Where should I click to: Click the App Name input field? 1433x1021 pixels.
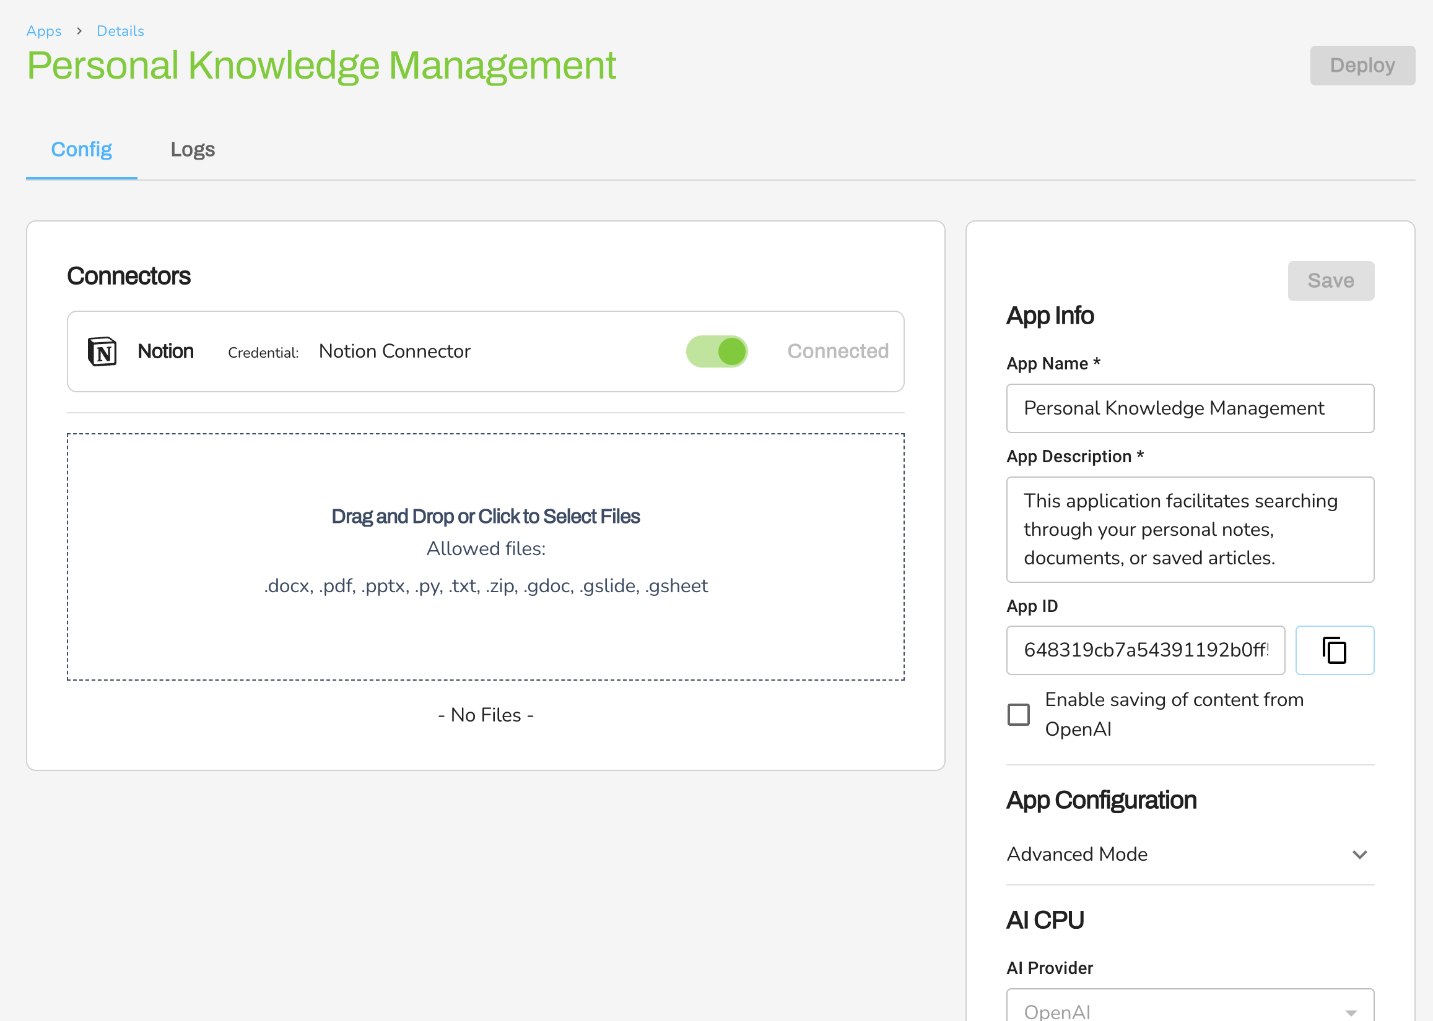coord(1190,408)
